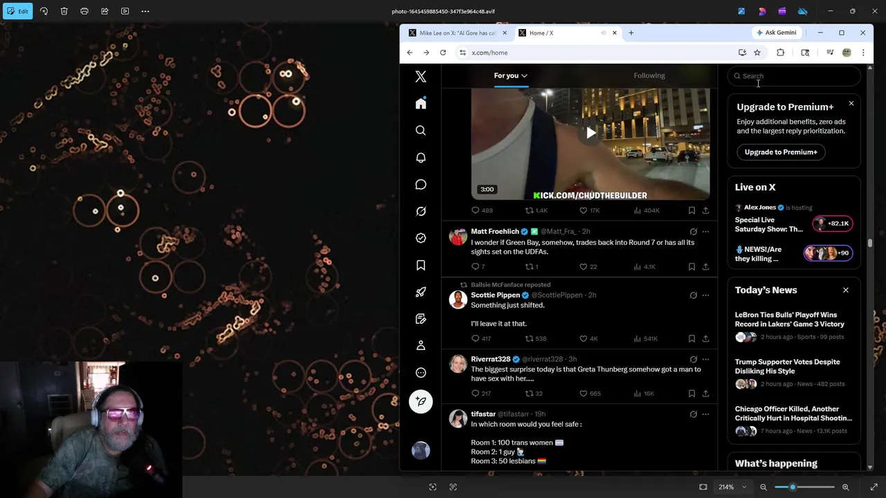The width and height of the screenshot is (886, 498).
Task: Open the Chrome profile avatar
Action: click(847, 53)
